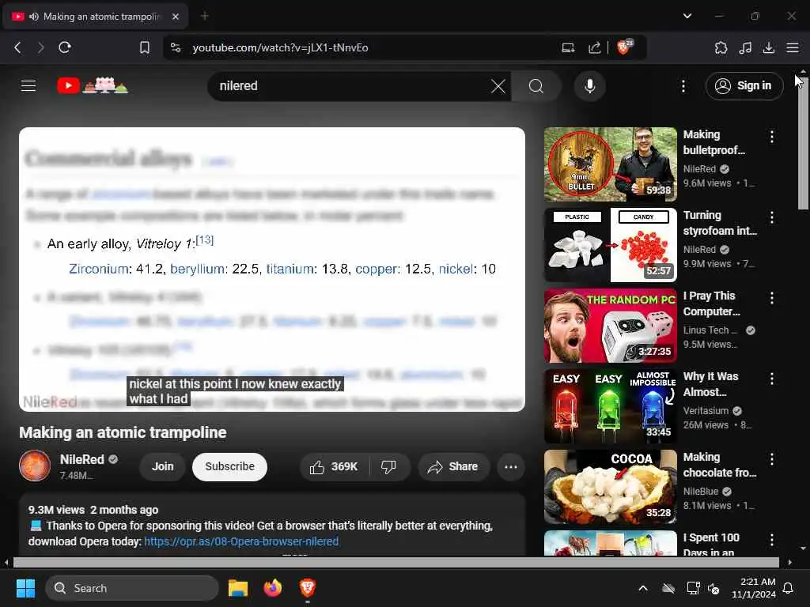Open the browser downloads icon
810x607 pixels.
[769, 47]
